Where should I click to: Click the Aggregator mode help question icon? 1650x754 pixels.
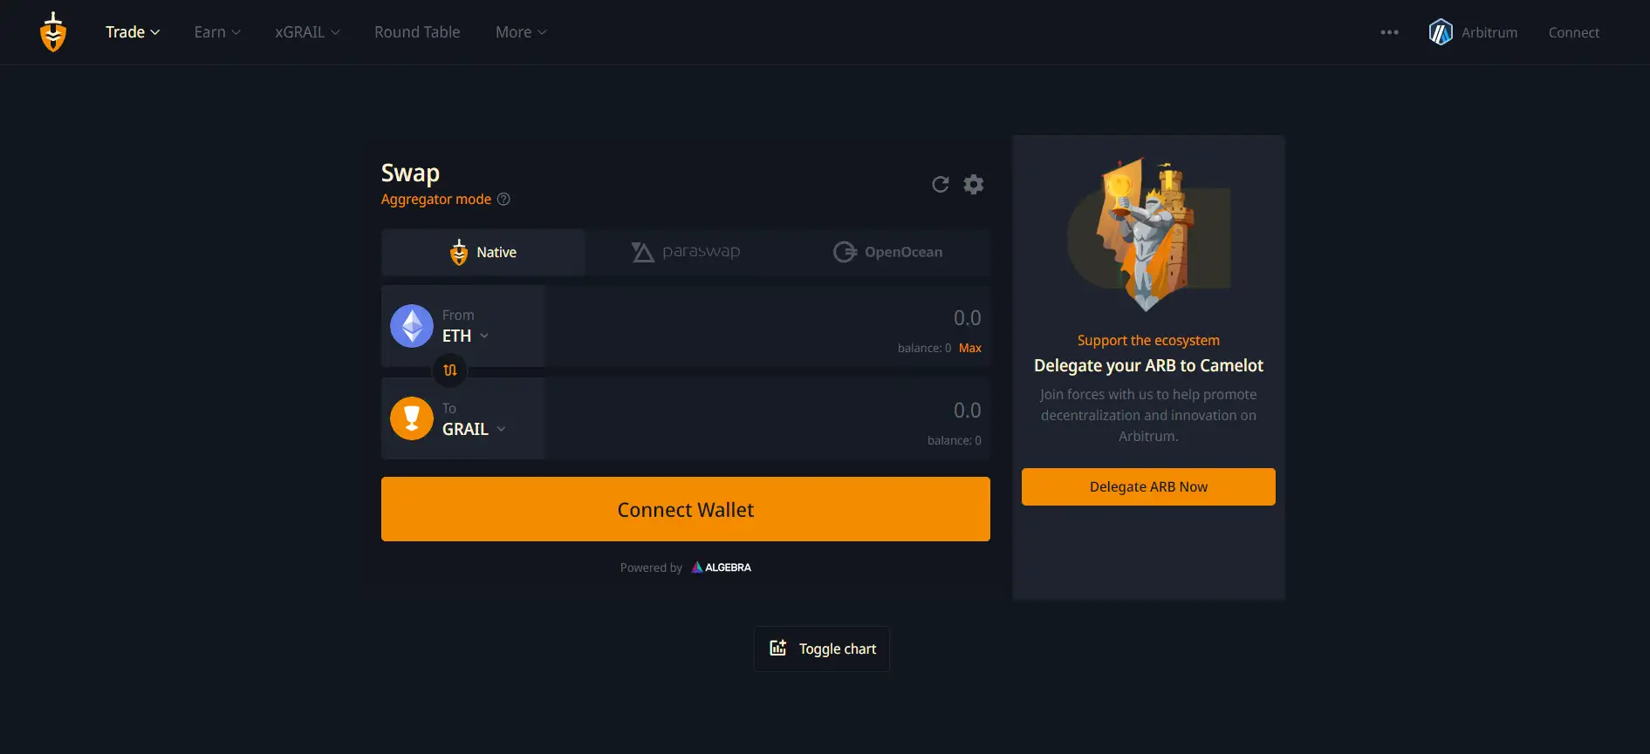(x=503, y=200)
